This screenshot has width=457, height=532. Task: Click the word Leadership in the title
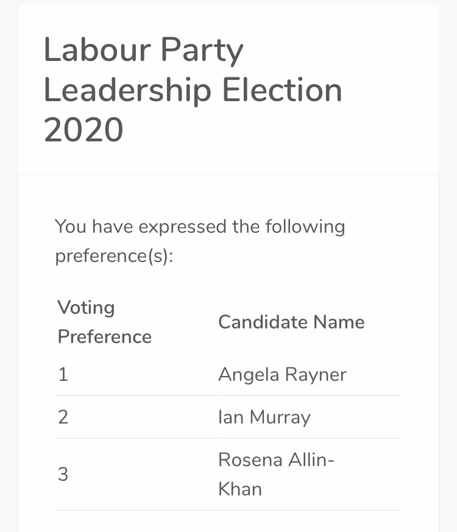pos(127,90)
